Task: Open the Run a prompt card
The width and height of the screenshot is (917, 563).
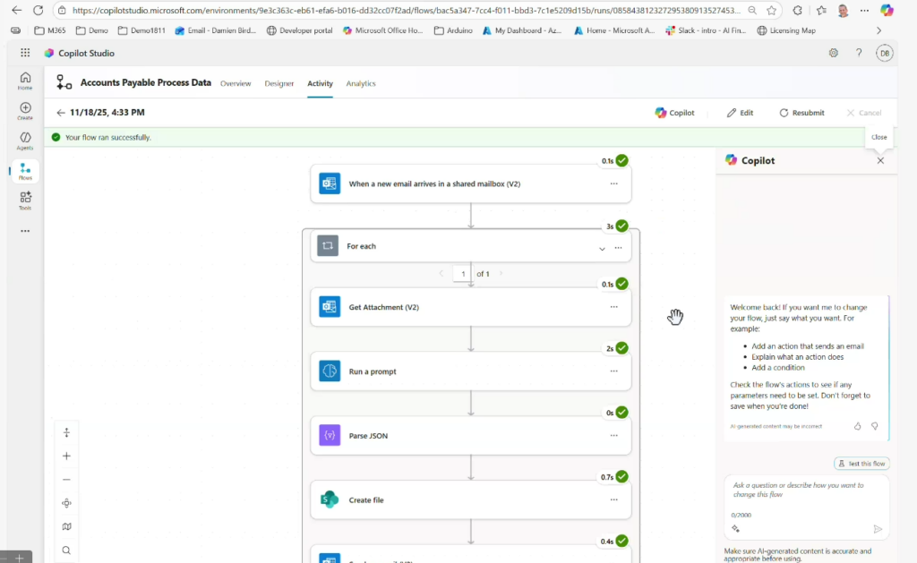Action: (x=471, y=371)
